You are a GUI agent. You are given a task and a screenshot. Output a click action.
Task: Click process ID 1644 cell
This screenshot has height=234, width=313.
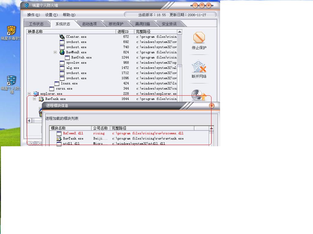tap(125, 99)
